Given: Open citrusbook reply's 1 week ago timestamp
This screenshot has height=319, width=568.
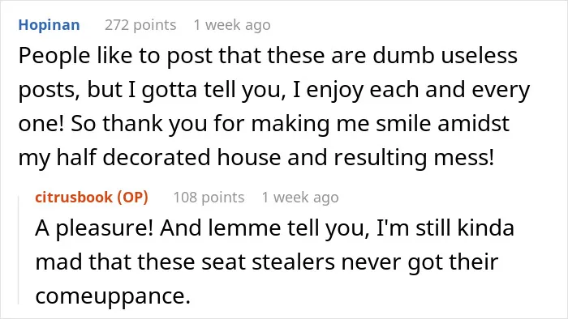Looking at the screenshot, I should click(x=300, y=198).
